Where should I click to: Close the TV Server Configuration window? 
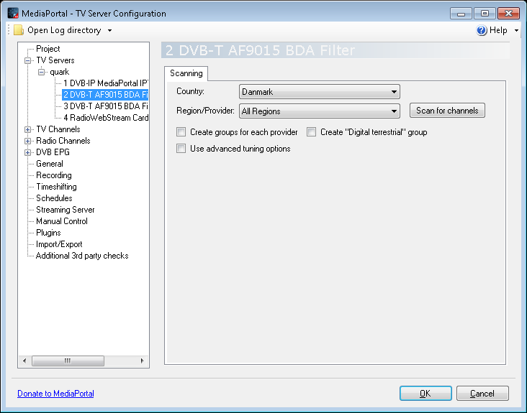pos(508,14)
